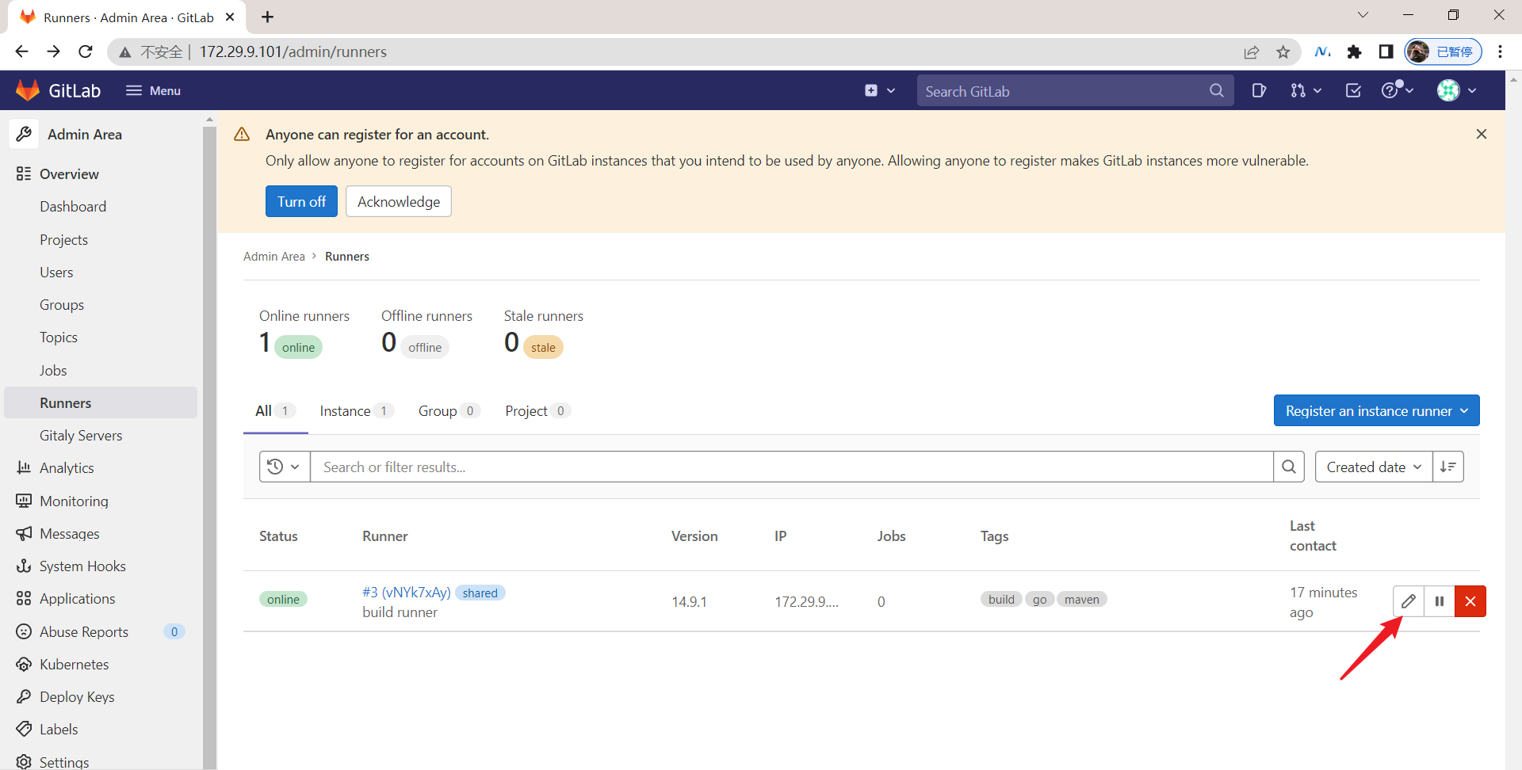Open a new browser tab

point(267,17)
